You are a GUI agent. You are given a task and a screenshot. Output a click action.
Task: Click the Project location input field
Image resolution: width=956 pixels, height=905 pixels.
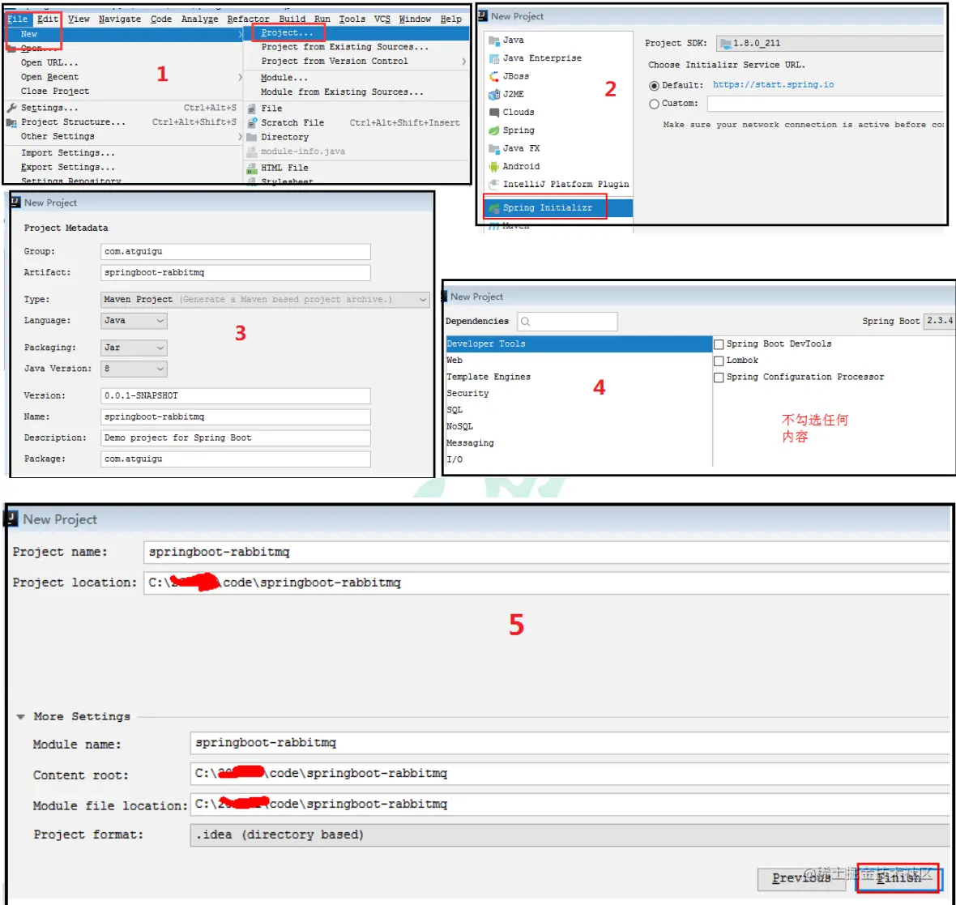(x=546, y=583)
